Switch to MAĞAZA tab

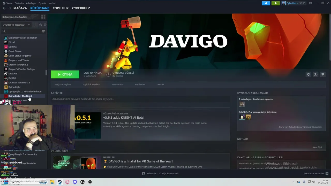pos(20,8)
